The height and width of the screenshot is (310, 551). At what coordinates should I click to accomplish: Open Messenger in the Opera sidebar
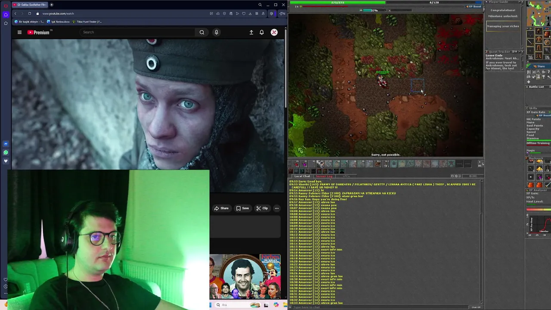point(6,144)
